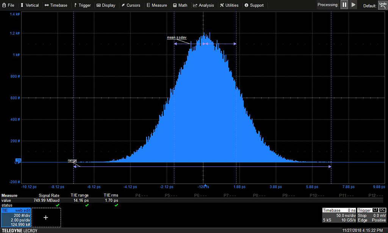Open the Utilities menu

(x=229, y=5)
